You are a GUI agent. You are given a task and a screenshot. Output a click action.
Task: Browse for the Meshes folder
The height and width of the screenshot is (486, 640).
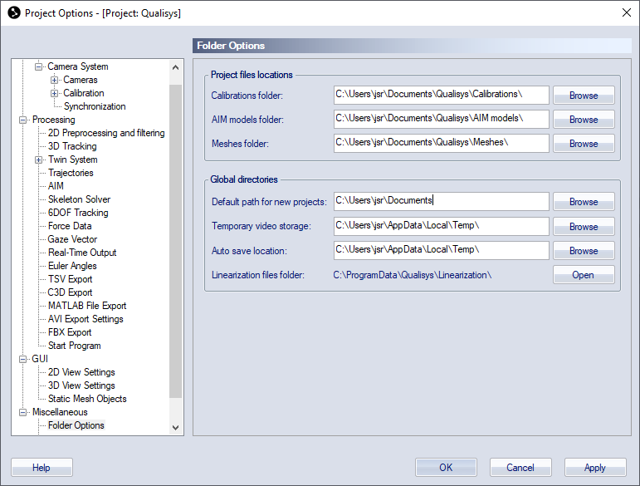point(584,144)
